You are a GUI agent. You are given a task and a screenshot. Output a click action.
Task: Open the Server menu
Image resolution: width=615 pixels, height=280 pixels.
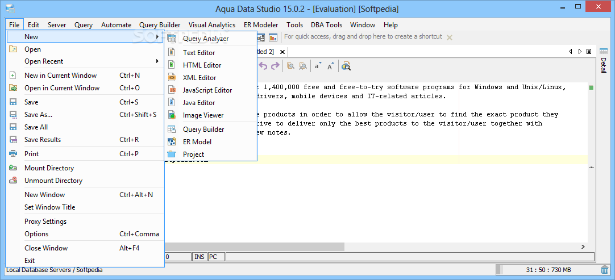57,25
